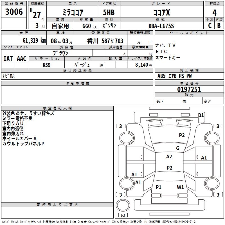Click genuine equipment ABS エアB PS PW
This screenshot has width=225, height=225.
(x=174, y=76)
